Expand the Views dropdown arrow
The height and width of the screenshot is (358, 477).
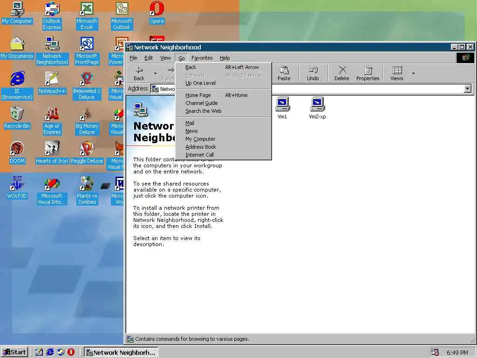413,73
